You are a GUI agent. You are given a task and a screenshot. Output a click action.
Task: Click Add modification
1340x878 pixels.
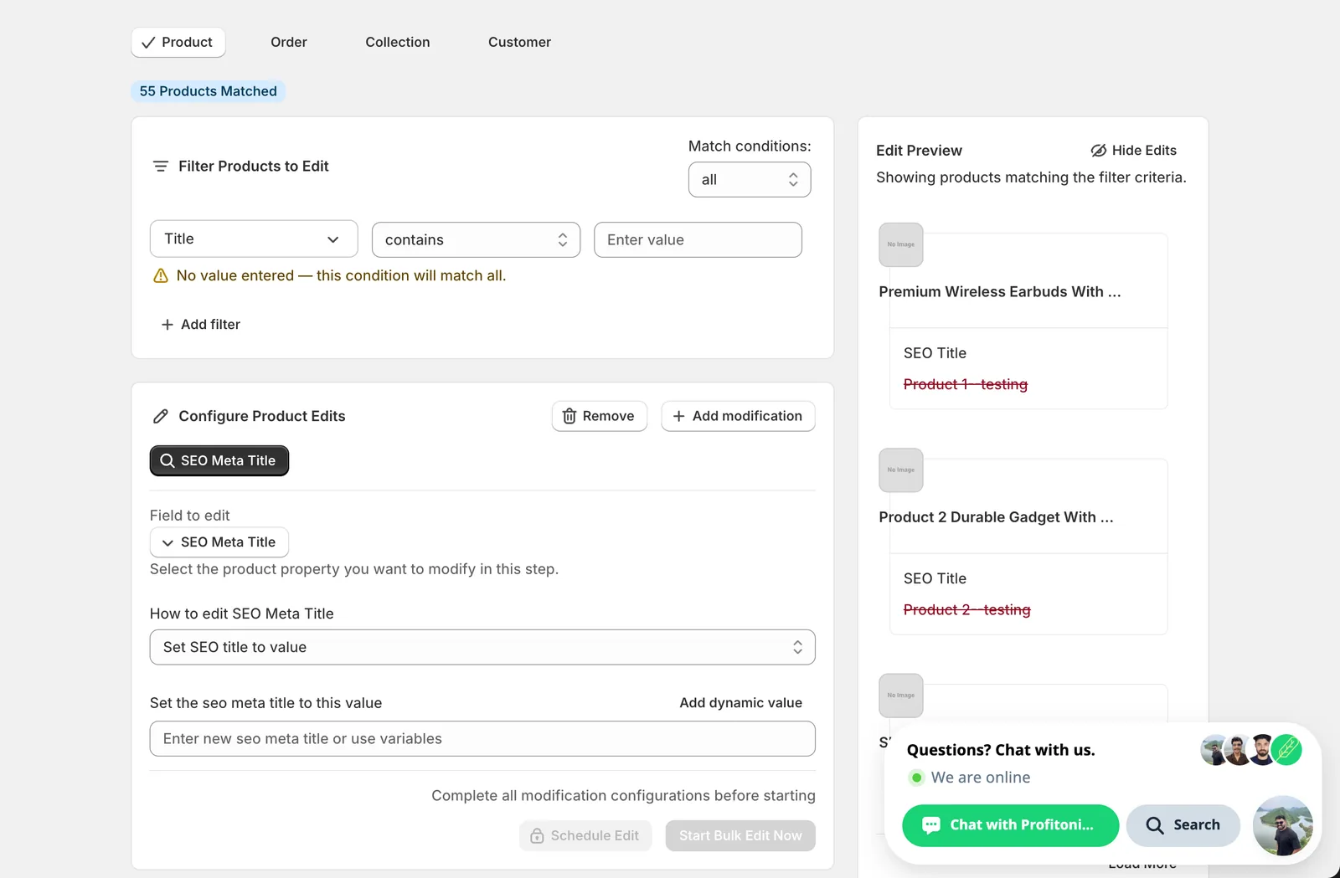click(x=738, y=416)
